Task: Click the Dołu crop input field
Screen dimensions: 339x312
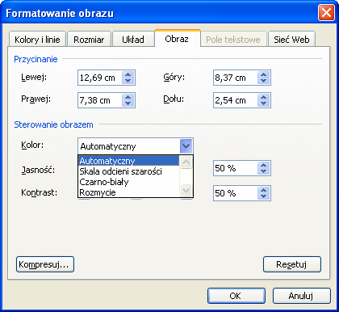Action: click(x=236, y=100)
